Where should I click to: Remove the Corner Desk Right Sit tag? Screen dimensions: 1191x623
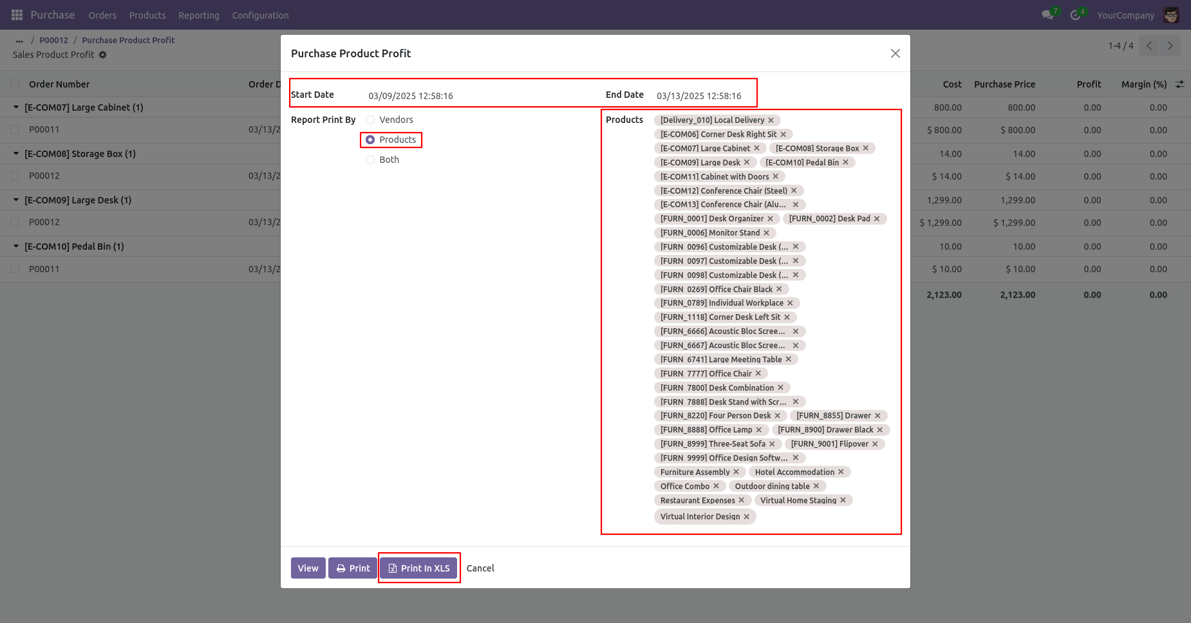coord(783,135)
